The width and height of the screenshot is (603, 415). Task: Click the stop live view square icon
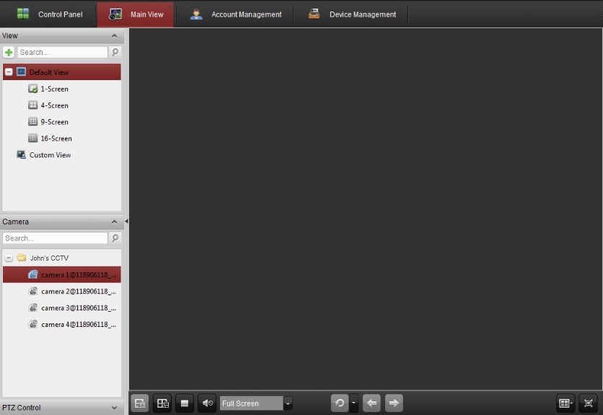pyautogui.click(x=185, y=403)
